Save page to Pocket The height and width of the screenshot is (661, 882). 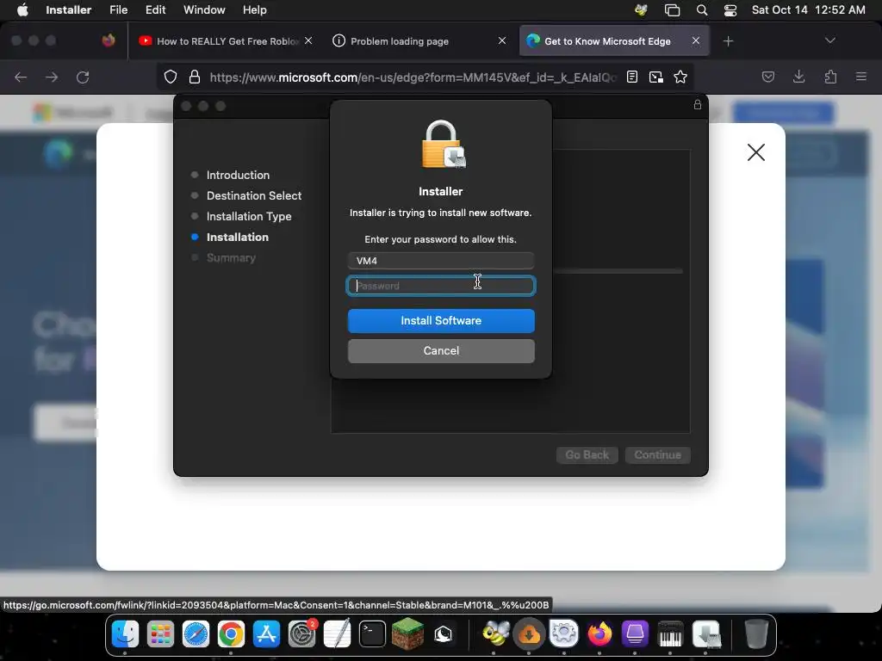tap(768, 77)
